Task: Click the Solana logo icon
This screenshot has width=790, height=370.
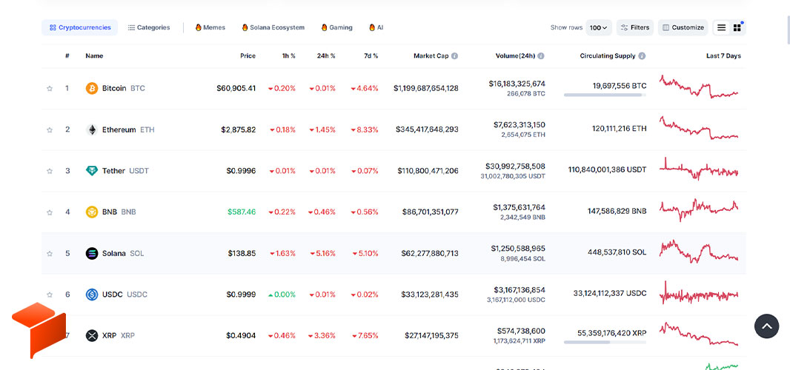Action: coord(92,253)
